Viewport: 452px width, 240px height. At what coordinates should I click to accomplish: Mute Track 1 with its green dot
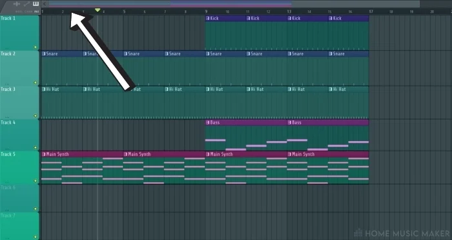pos(36,47)
